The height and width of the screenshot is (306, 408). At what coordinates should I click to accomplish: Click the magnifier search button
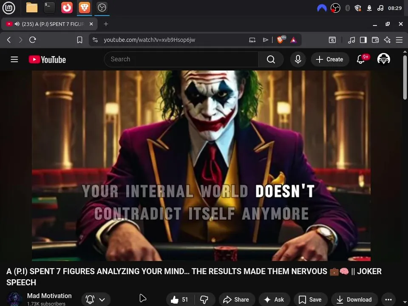[x=271, y=59]
